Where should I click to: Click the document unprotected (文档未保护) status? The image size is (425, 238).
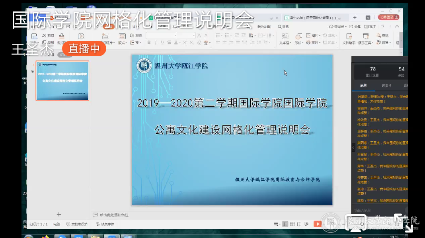[77, 224]
